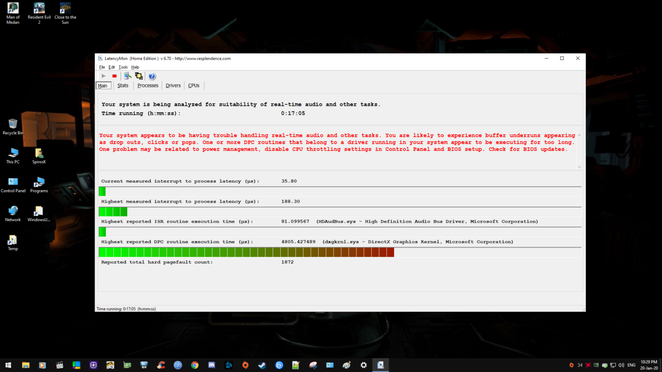The image size is (662, 372).
Task: Click the red Stop monitor button
Action: [114, 76]
